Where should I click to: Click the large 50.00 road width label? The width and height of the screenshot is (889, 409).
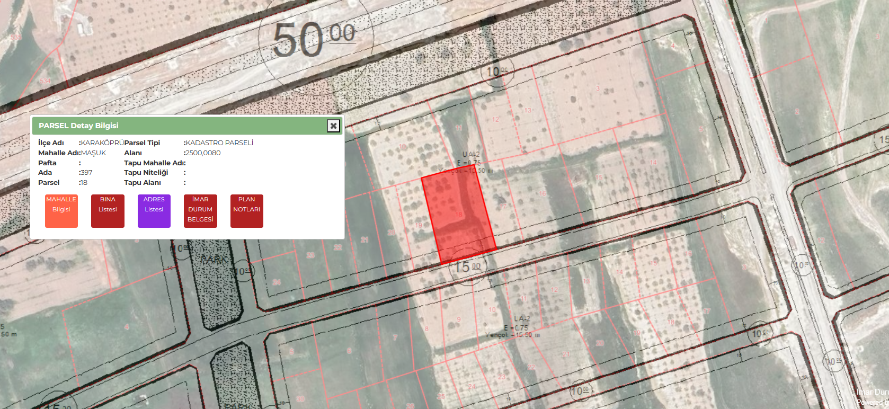314,39
